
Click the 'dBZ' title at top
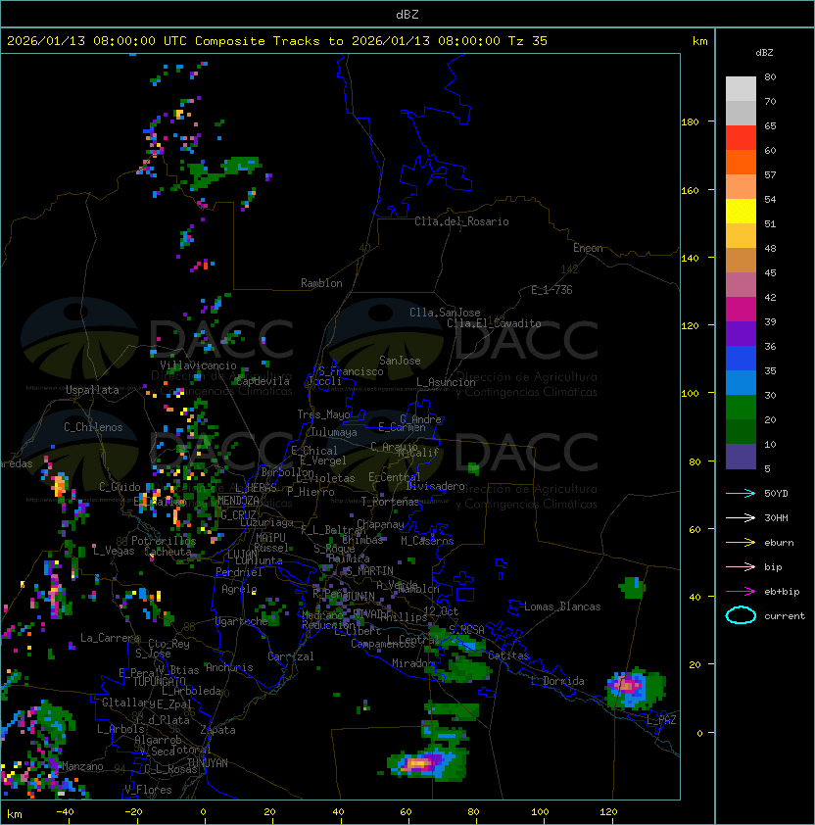point(407,15)
